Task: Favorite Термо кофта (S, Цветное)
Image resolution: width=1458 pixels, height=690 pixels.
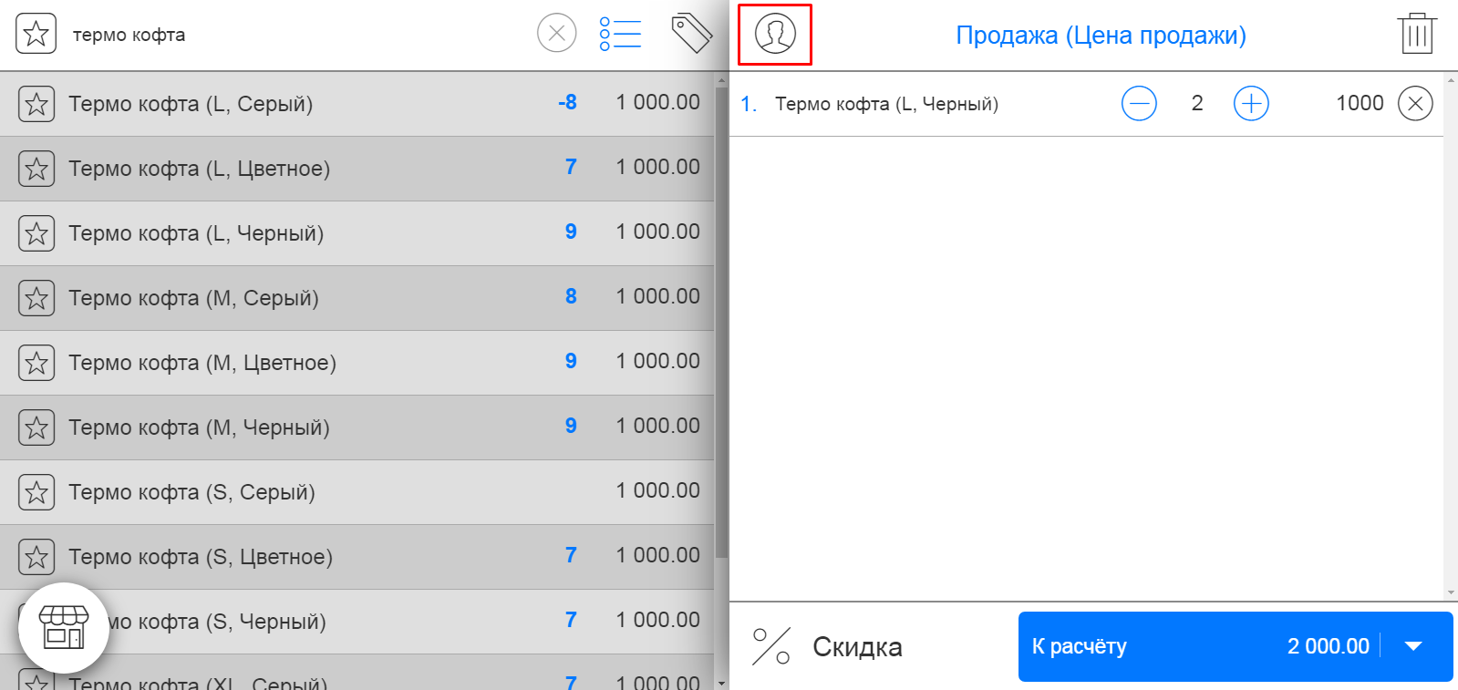Action: [x=36, y=557]
